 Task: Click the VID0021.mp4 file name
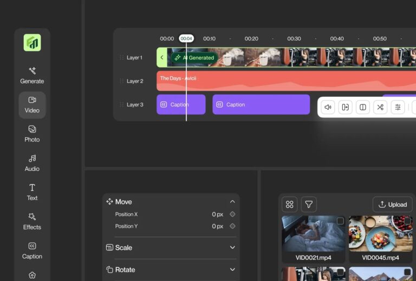pyautogui.click(x=313, y=258)
